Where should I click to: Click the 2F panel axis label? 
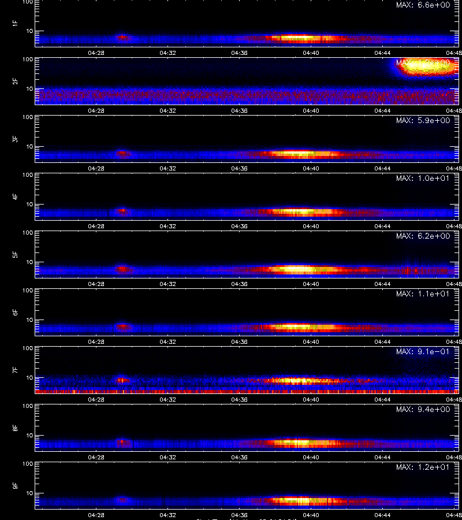(x=15, y=81)
